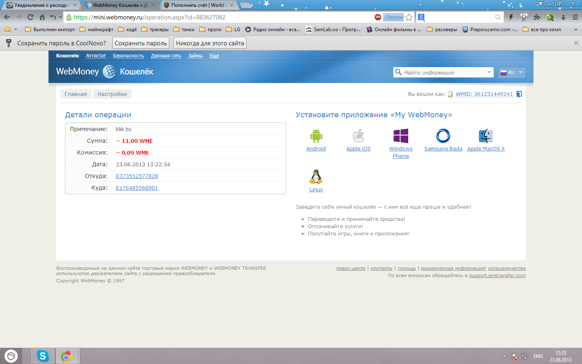Image resolution: width=582 pixels, height=364 pixels.
Task: Expand the search field dropdown arrow
Action: [x=489, y=72]
